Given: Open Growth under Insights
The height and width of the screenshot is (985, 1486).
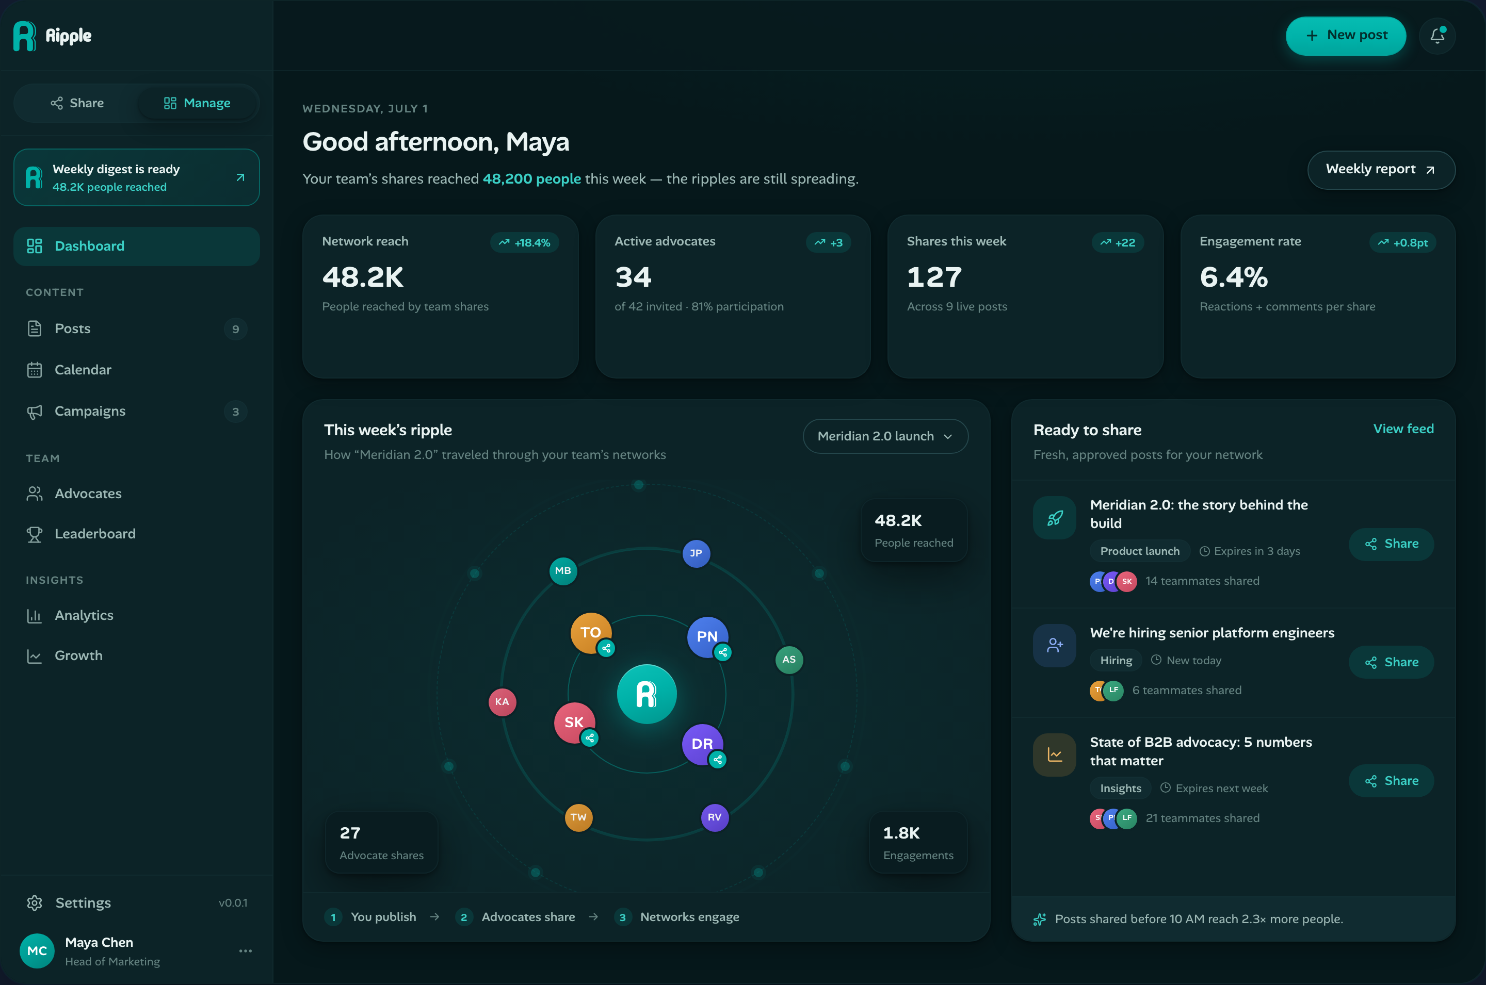Looking at the screenshot, I should click(136, 656).
